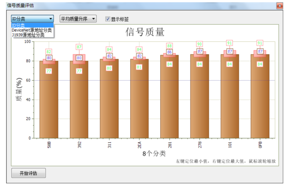290x191 pixels.
Task: Click the max label 90 above bar 278
Action: 199,44
